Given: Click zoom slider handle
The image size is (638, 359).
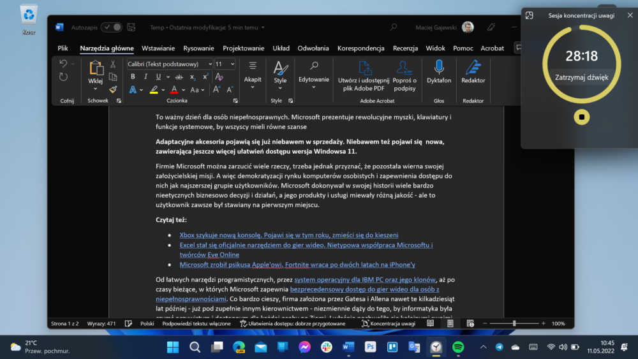Looking at the screenshot, I should point(514,324).
